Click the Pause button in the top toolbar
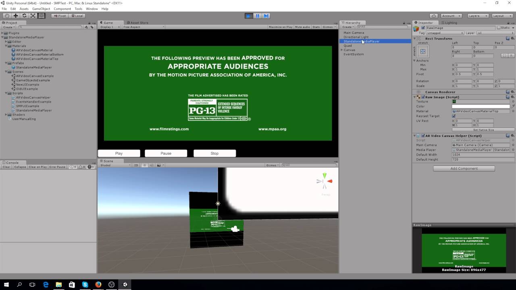The width and height of the screenshot is (516, 290). coord(258,16)
